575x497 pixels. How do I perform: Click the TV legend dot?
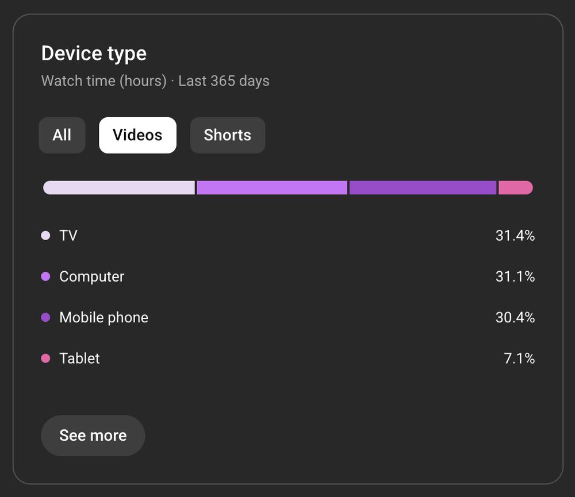(x=45, y=236)
